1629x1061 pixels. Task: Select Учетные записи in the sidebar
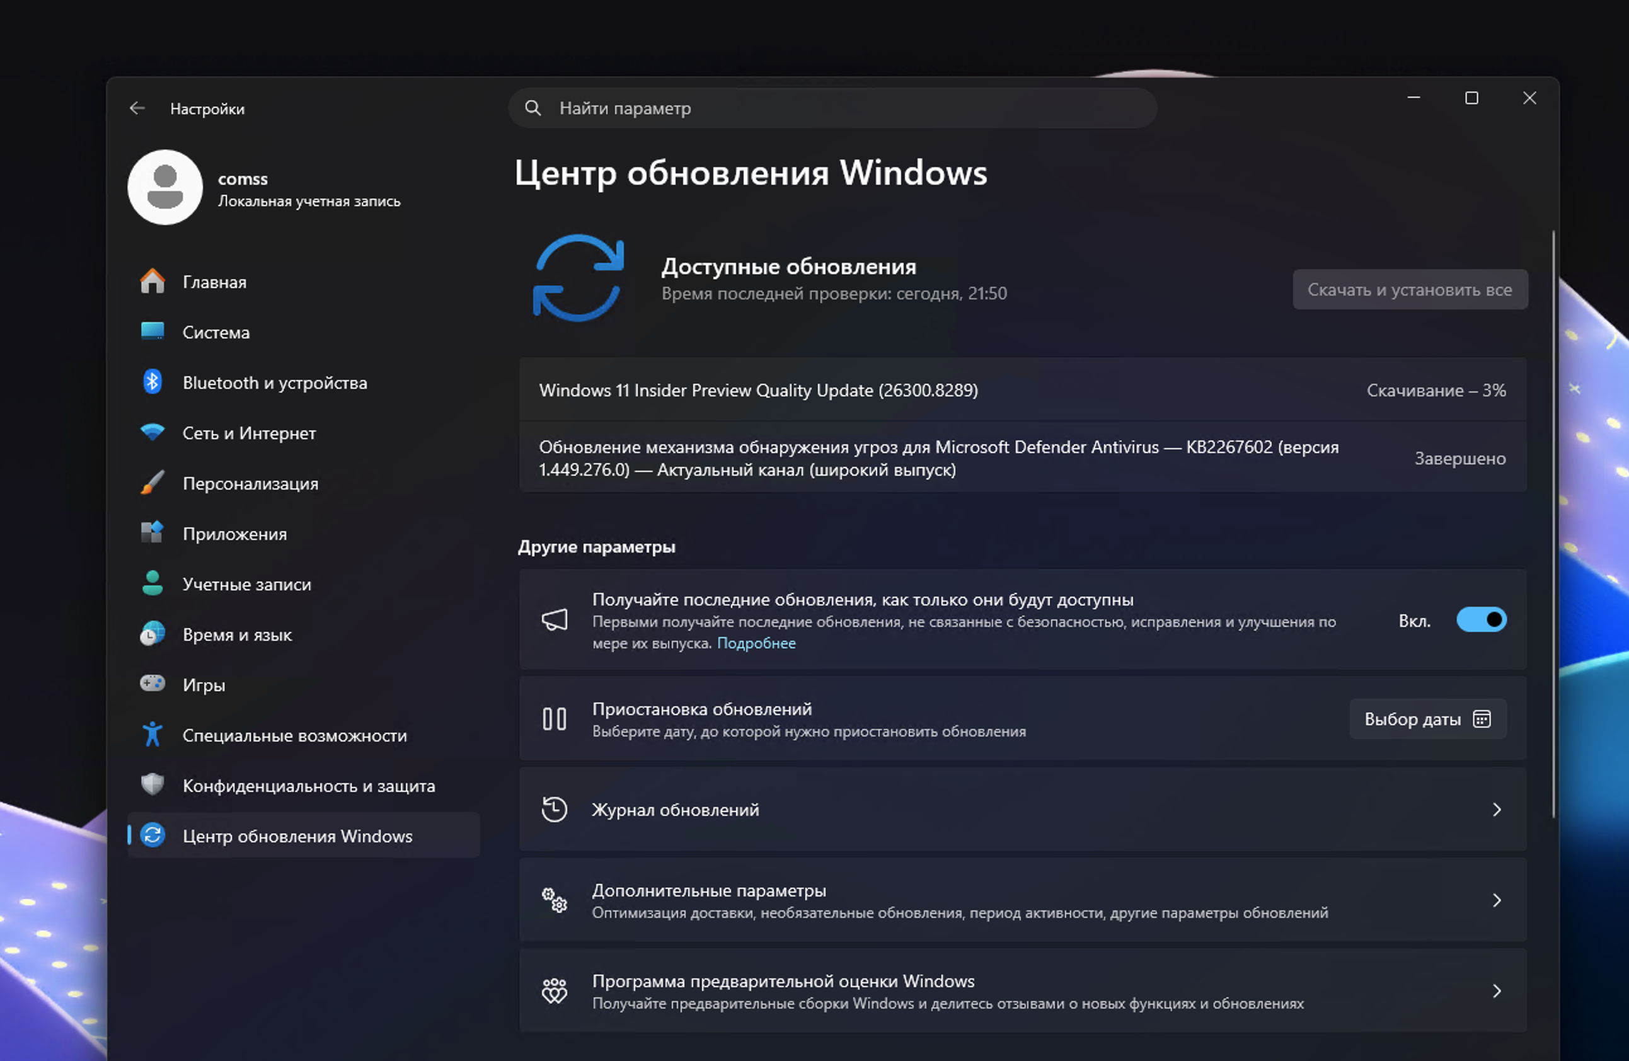click(246, 583)
